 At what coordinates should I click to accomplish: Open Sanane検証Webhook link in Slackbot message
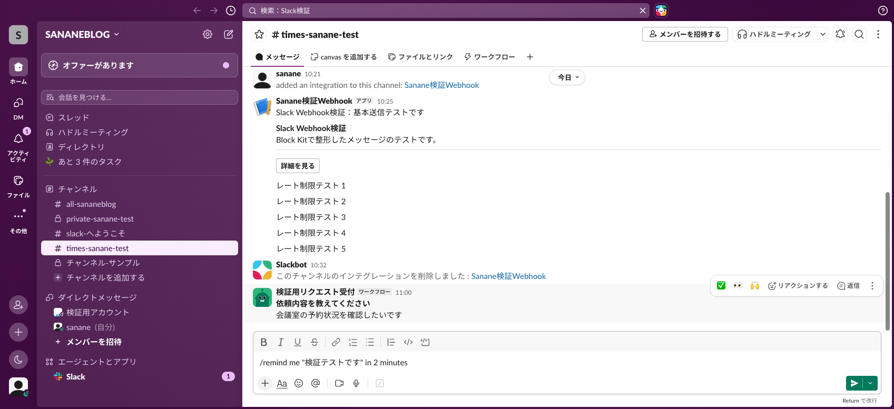click(x=508, y=276)
